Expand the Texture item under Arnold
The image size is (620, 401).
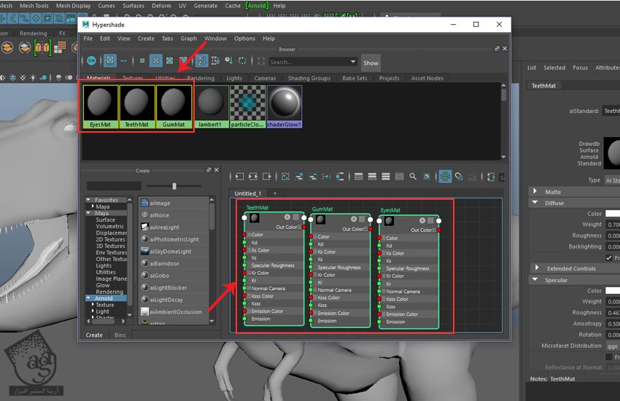tap(93, 305)
